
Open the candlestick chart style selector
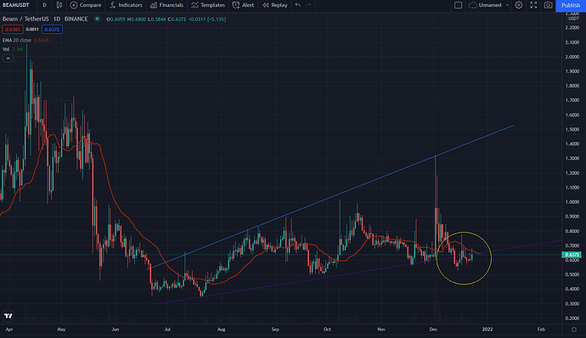(59, 5)
